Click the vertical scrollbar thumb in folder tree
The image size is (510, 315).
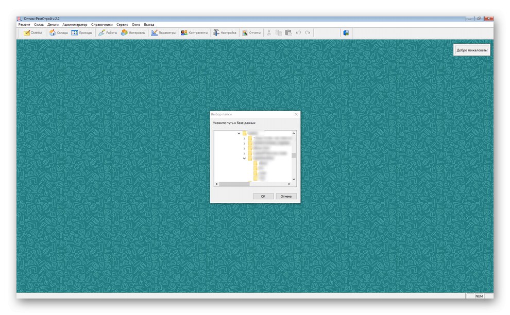pos(294,155)
